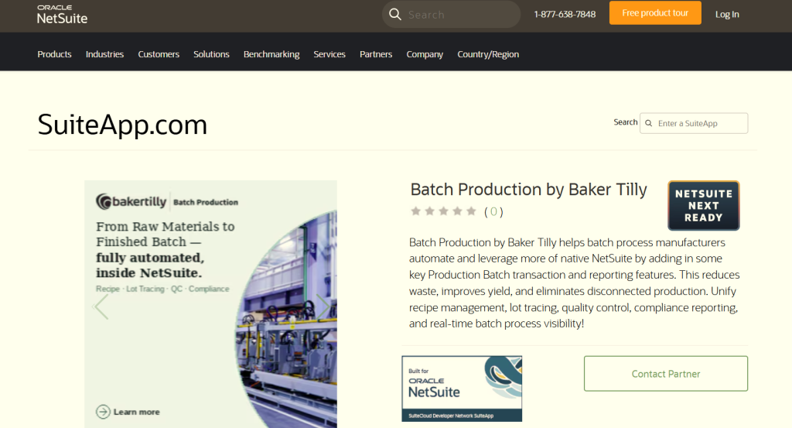Click the first rating star
The height and width of the screenshot is (428, 792).
tap(415, 211)
